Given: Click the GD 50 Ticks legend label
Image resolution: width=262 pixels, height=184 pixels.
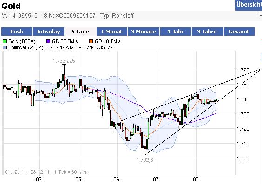Looking at the screenshot, I should coord(65,41).
